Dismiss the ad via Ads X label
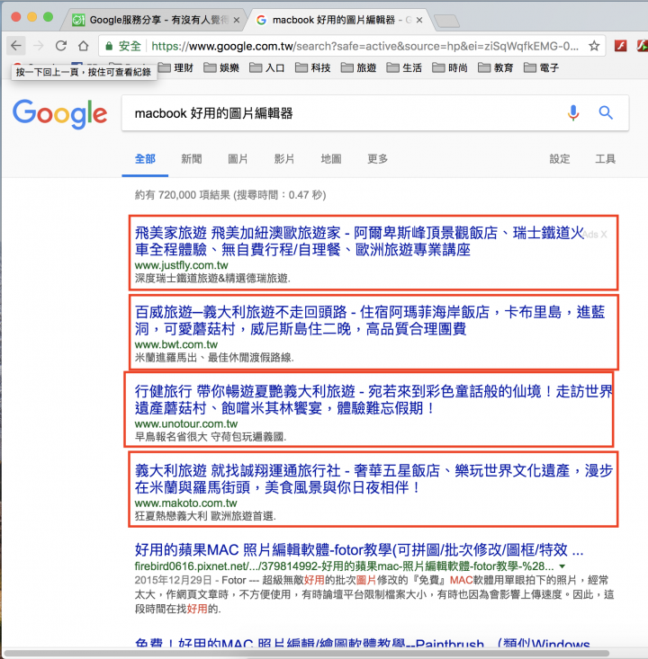The width and height of the screenshot is (648, 659). click(595, 235)
